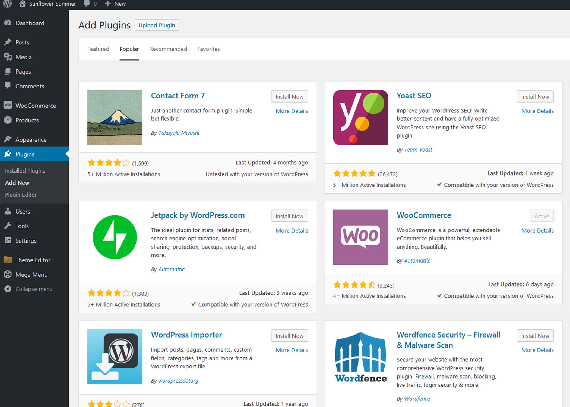The image size is (570, 407).
Task: Click the Theme Editor folder icon
Action: pos(8,260)
